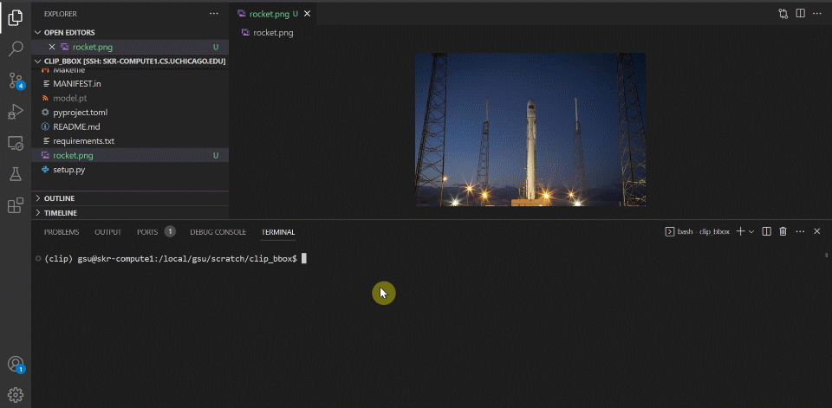Click the Accounts icon in activity bar
This screenshot has width=832, height=408.
coord(16,364)
